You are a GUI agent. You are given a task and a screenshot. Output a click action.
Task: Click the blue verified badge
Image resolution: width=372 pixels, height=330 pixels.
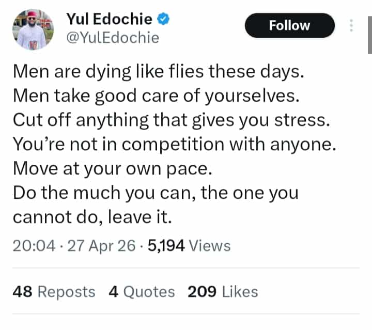click(x=164, y=20)
